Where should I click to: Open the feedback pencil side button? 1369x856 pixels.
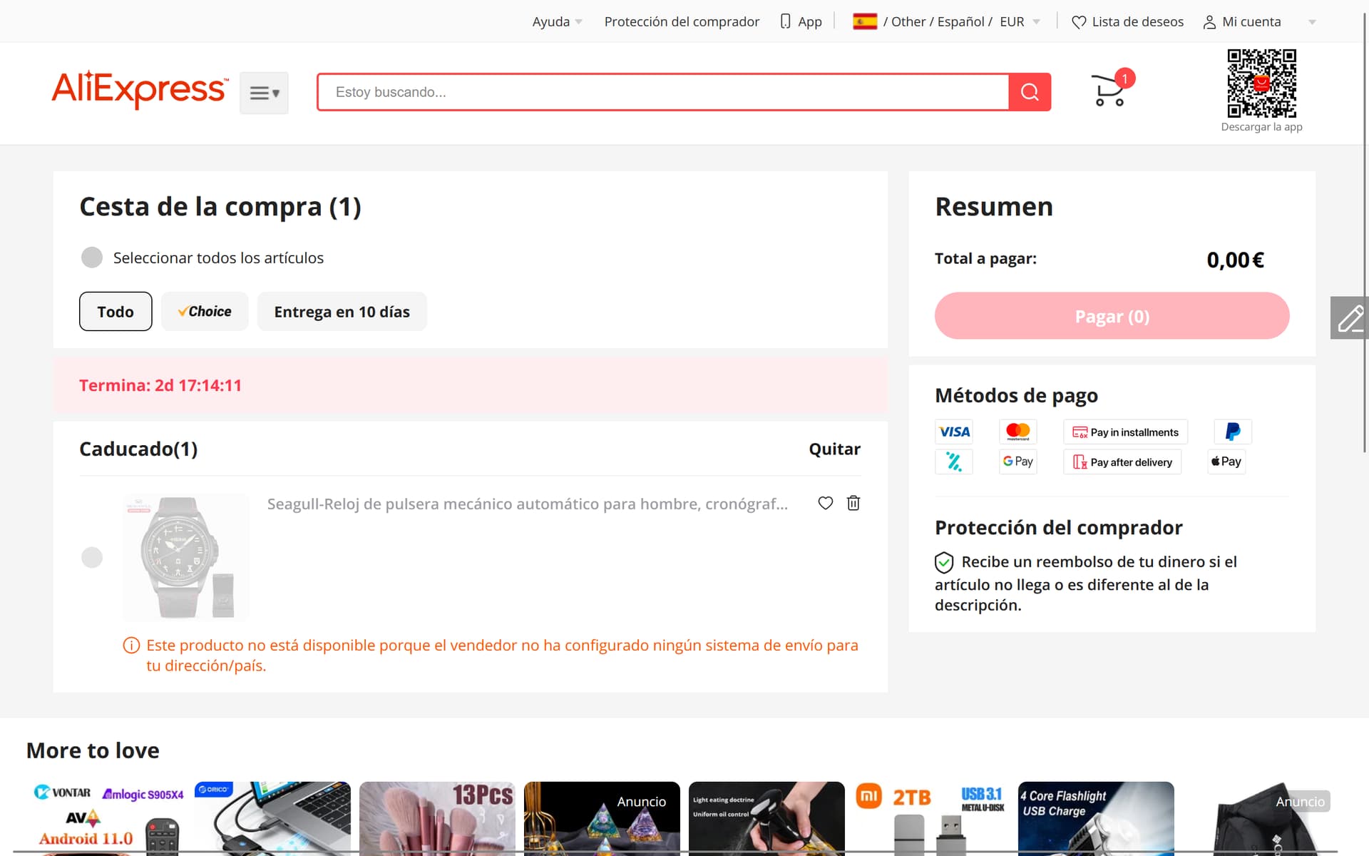1350,317
